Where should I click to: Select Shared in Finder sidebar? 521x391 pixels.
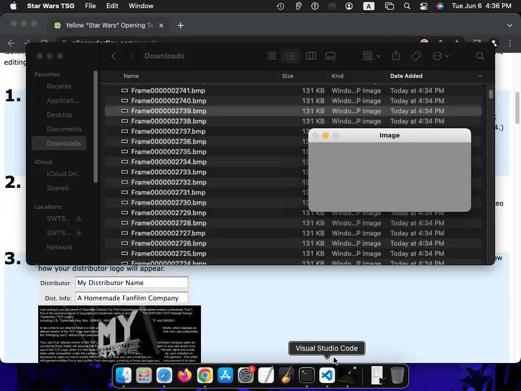tap(59, 188)
